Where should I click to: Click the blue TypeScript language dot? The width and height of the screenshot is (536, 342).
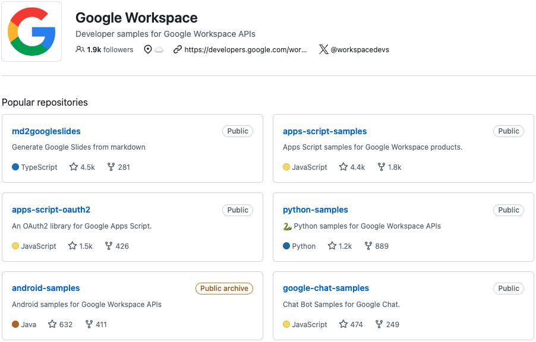click(x=15, y=167)
